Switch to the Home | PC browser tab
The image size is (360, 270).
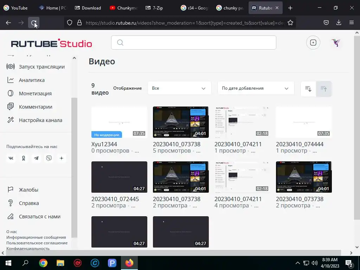pos(53,8)
